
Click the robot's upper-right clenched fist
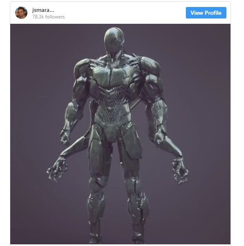tap(160, 137)
